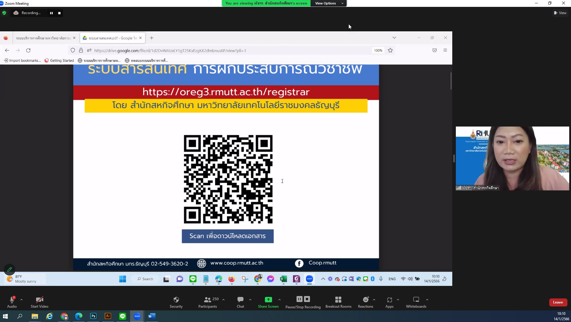The width and height of the screenshot is (571, 322).
Task: Expand Chat options caret
Action: pyautogui.click(x=250, y=300)
